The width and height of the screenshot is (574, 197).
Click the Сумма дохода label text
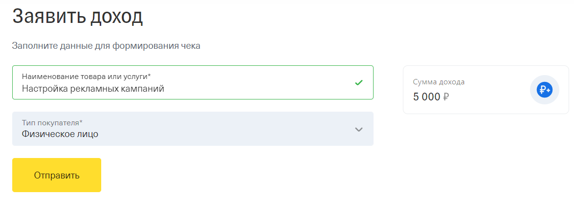[x=439, y=82]
